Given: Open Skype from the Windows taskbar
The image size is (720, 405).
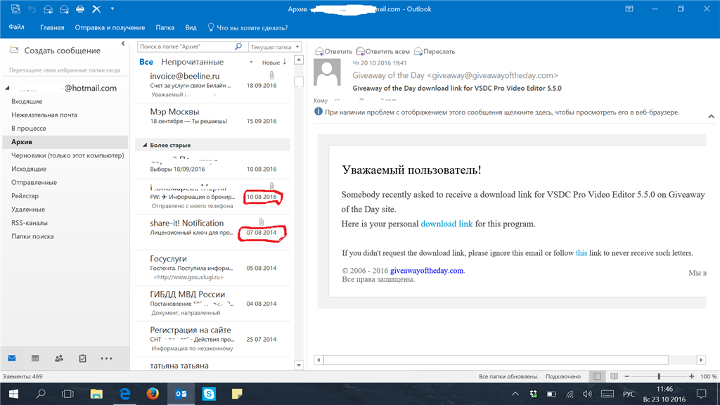Looking at the screenshot, I should click(209, 394).
